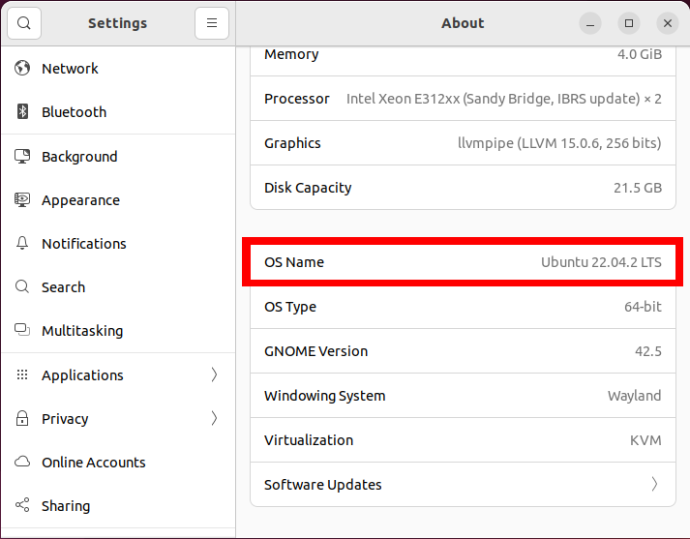Open the settings search button in header
This screenshot has height=539, width=690.
(x=24, y=23)
